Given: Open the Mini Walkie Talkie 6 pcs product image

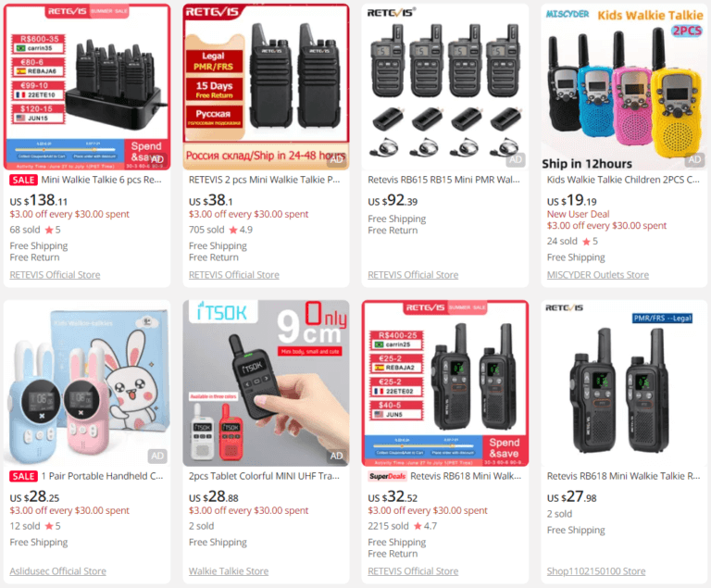Looking at the screenshot, I should click(87, 87).
